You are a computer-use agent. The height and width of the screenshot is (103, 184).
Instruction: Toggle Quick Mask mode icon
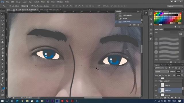click(x=3, y=92)
